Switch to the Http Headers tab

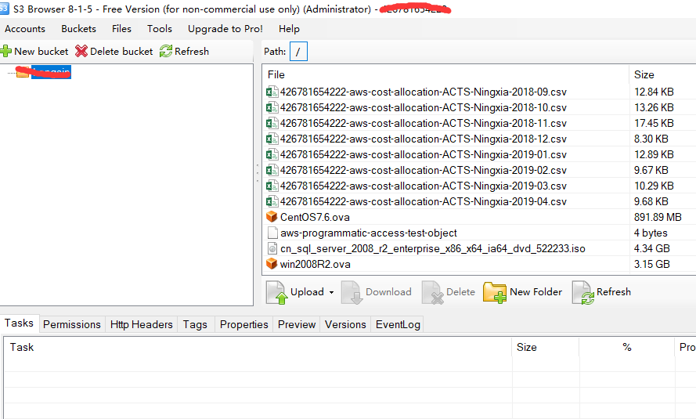click(141, 324)
